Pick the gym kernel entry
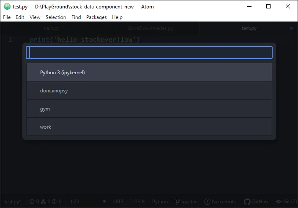 click(149, 109)
